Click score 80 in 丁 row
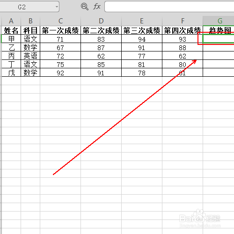Image resolution: width=234 pixels, height=234 pixels. click(183, 64)
